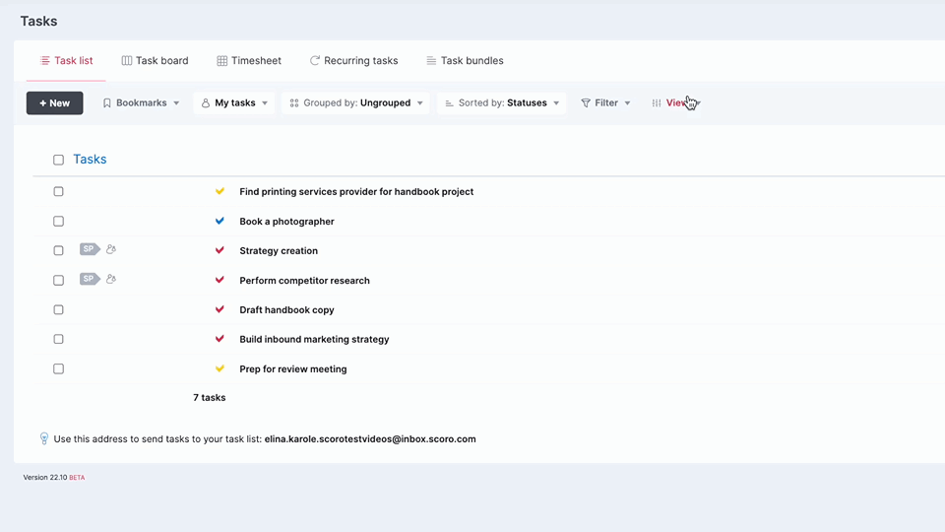Tick checkbox for Prep for review meeting
945x532 pixels.
58,368
